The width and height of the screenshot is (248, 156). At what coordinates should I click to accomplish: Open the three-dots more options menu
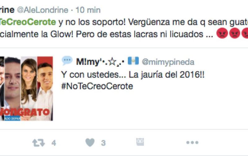tap(192, 143)
